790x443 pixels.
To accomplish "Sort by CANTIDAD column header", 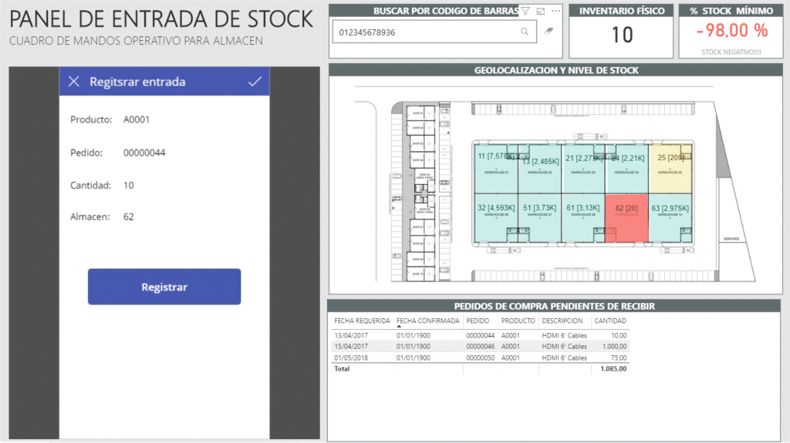I will coord(610,321).
